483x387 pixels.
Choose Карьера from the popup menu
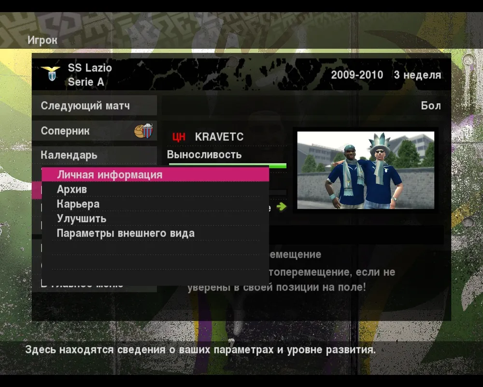pyautogui.click(x=155, y=204)
